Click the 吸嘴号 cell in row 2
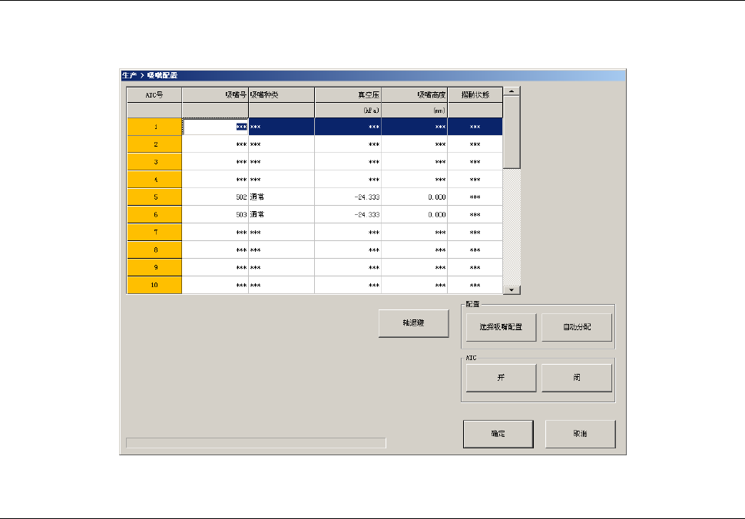Image resolution: width=745 pixels, height=519 pixels. (x=215, y=144)
